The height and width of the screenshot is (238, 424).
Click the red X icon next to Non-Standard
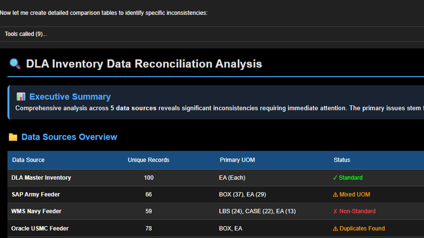335,211
